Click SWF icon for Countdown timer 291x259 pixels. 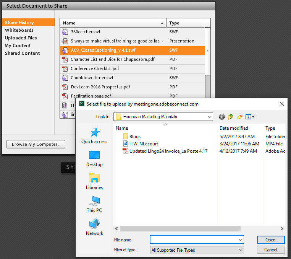pos(65,78)
